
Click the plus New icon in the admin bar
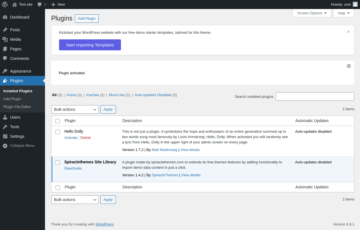[x=53, y=4]
